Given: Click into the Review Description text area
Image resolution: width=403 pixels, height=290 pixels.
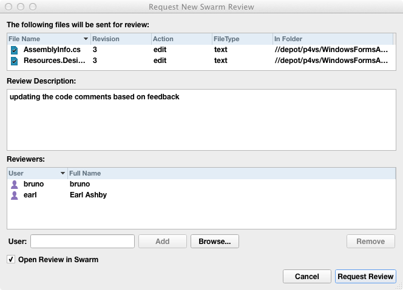Looking at the screenshot, I should point(201,120).
